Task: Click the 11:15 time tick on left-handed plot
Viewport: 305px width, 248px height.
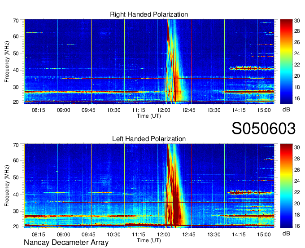Action: point(139,235)
